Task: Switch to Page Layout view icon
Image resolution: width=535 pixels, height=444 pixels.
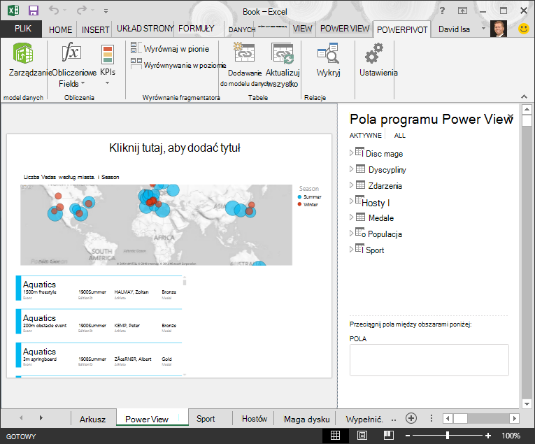Action: pos(362,436)
